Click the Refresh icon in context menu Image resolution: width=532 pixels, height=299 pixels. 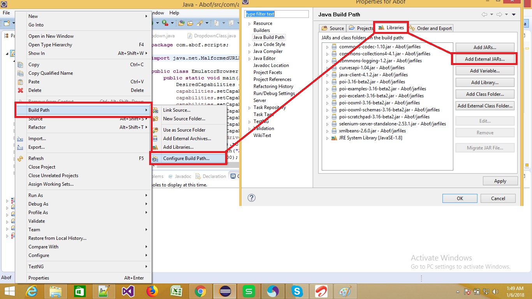click(21, 158)
